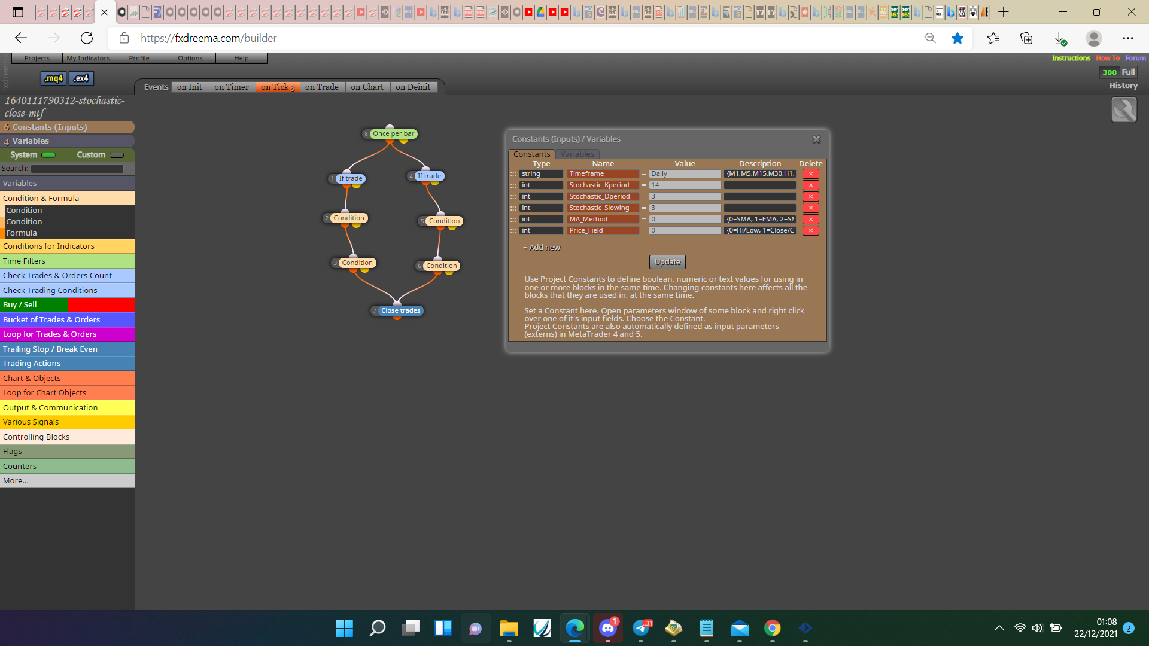Open the Options menu
This screenshot has width=1149, height=646.
[x=190, y=59]
